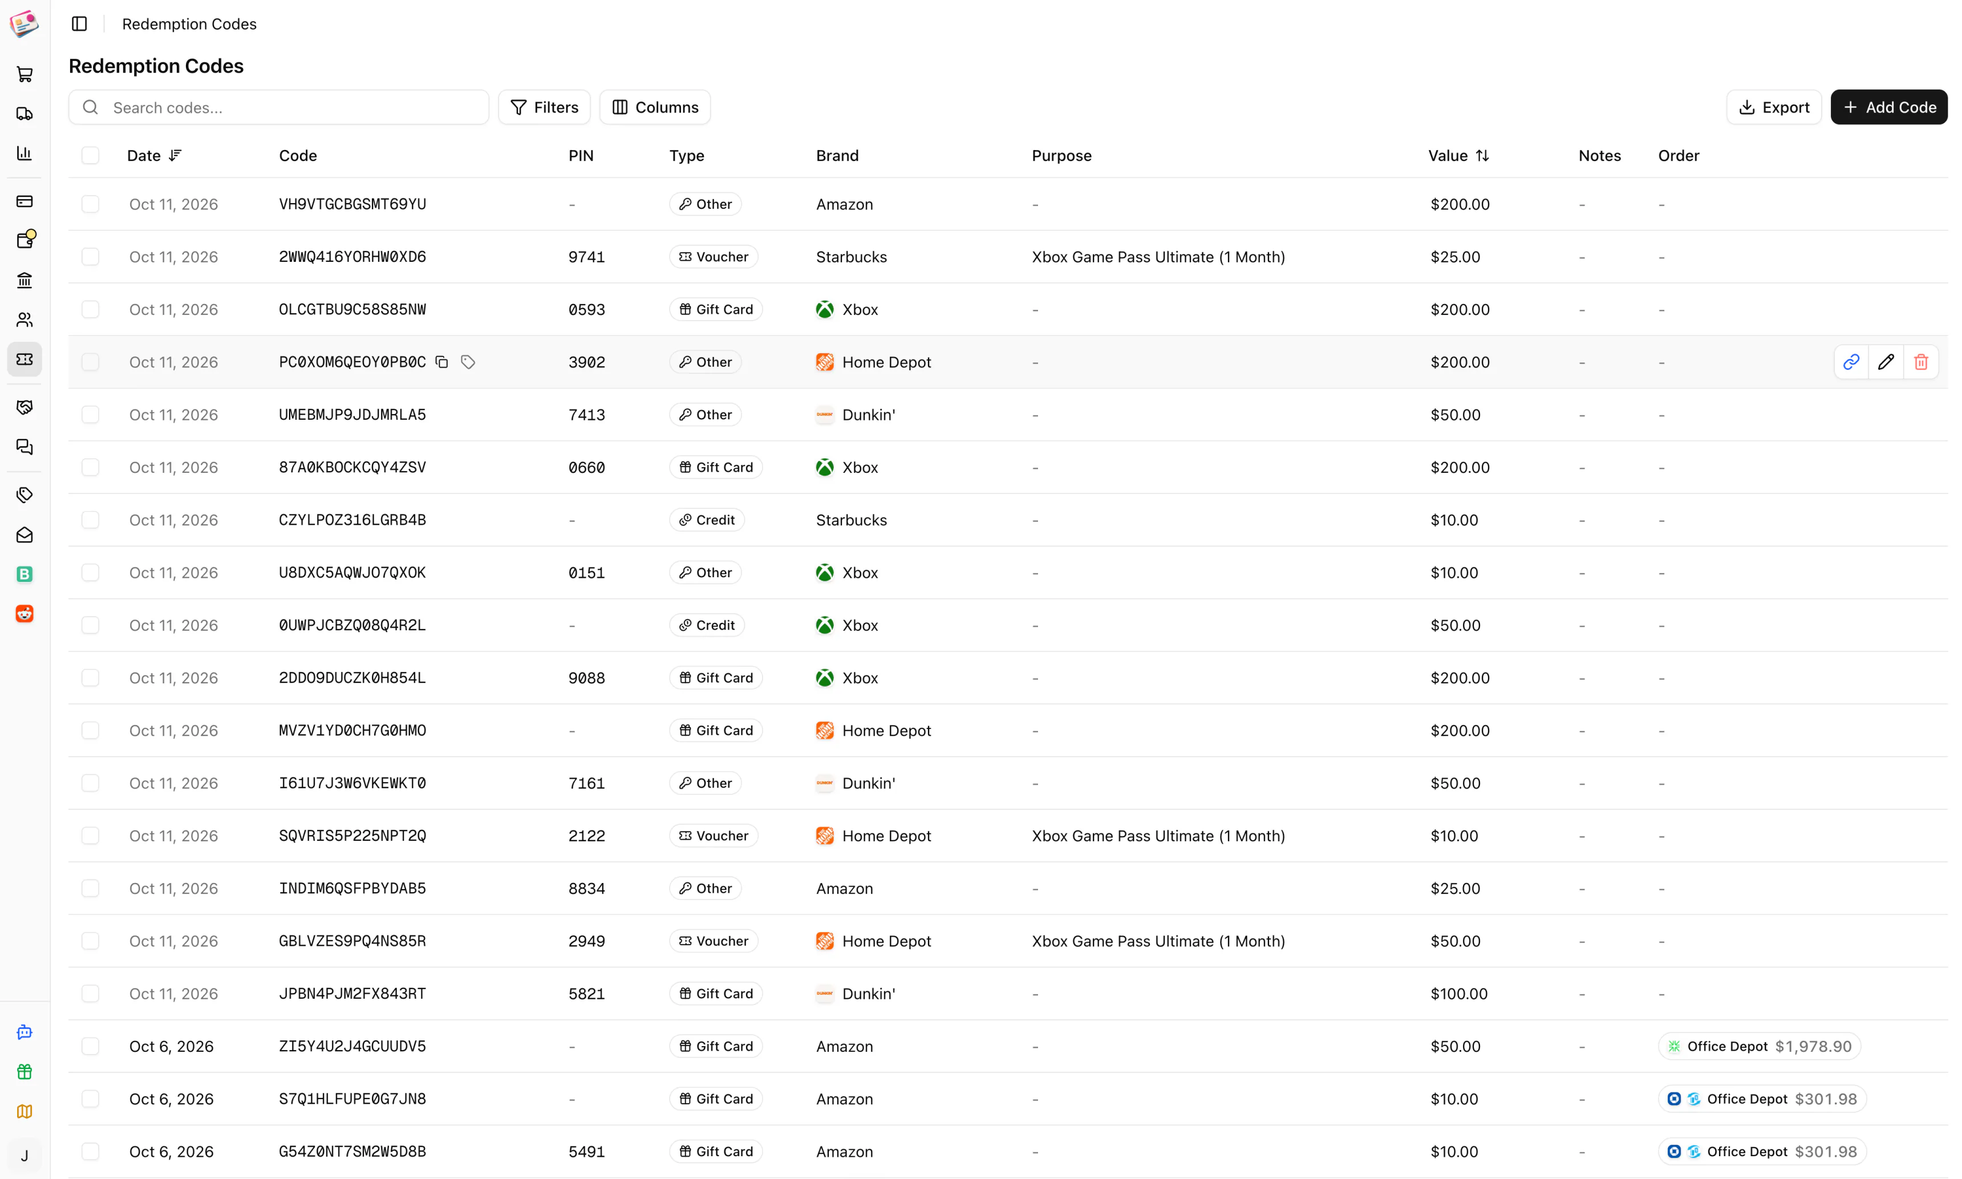Open the Reddit sidebar icon
1962x1179 pixels.
[25, 613]
